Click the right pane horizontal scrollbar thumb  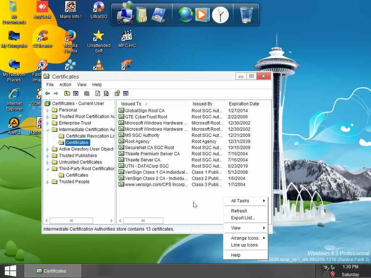(143, 220)
